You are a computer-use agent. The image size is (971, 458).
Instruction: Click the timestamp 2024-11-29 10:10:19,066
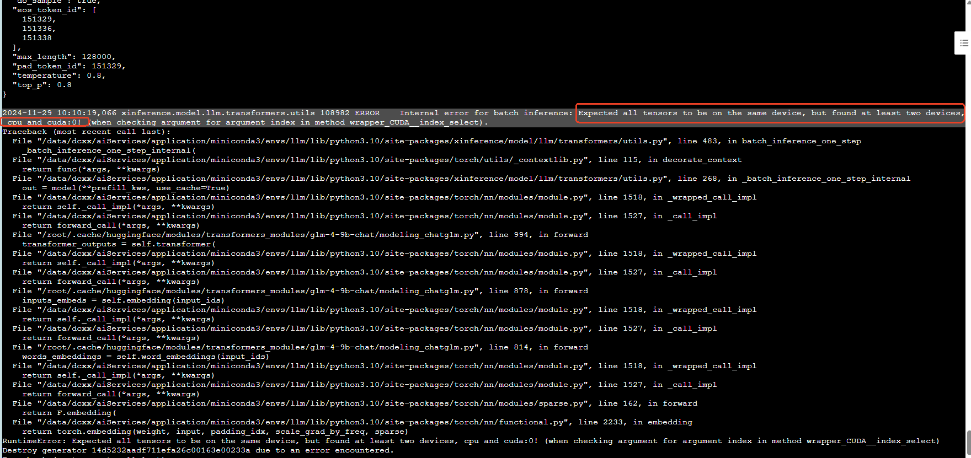[x=60, y=113]
